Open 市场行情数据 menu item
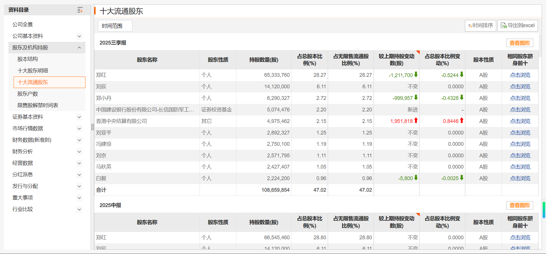Image resolution: width=546 pixels, height=254 pixels. pos(28,128)
